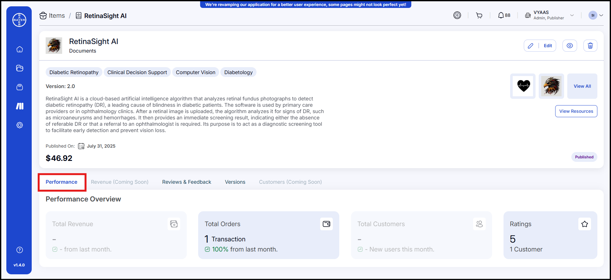Open the help question mark icon
The height and width of the screenshot is (280, 611).
click(x=20, y=250)
